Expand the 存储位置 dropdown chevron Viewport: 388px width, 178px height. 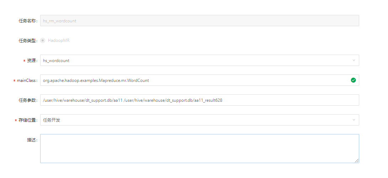pos(354,120)
